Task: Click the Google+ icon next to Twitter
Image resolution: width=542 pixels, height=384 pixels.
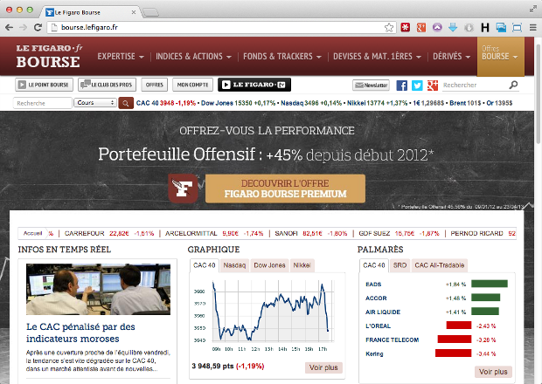Action: point(433,86)
